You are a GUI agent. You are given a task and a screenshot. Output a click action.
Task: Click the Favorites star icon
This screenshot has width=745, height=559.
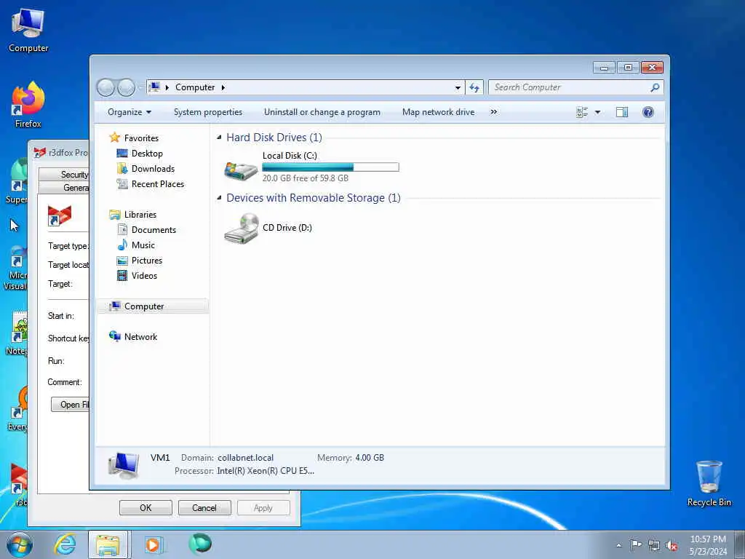coord(114,138)
